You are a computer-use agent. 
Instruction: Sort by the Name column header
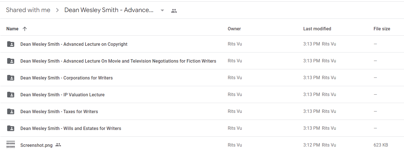12,29
